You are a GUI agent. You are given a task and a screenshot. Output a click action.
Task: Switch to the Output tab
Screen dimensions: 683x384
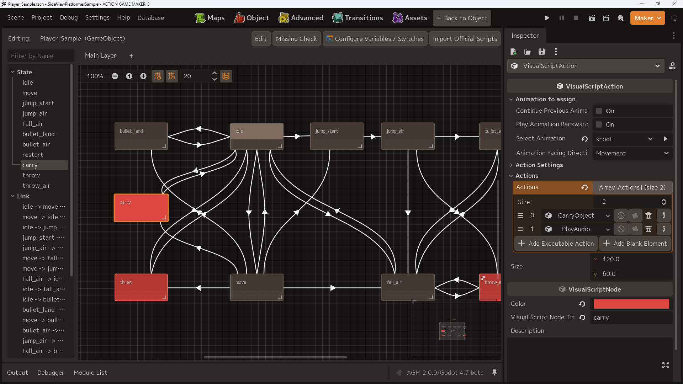pos(17,372)
